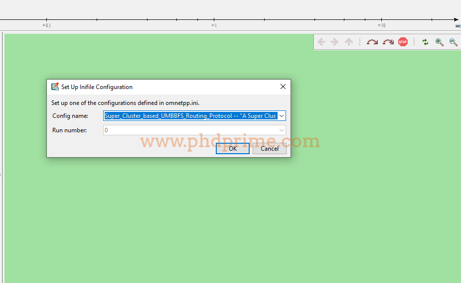This screenshot has width=461, height=283.
Task: Close the Set Up Inifile Configuration dialog
Action: [x=283, y=87]
